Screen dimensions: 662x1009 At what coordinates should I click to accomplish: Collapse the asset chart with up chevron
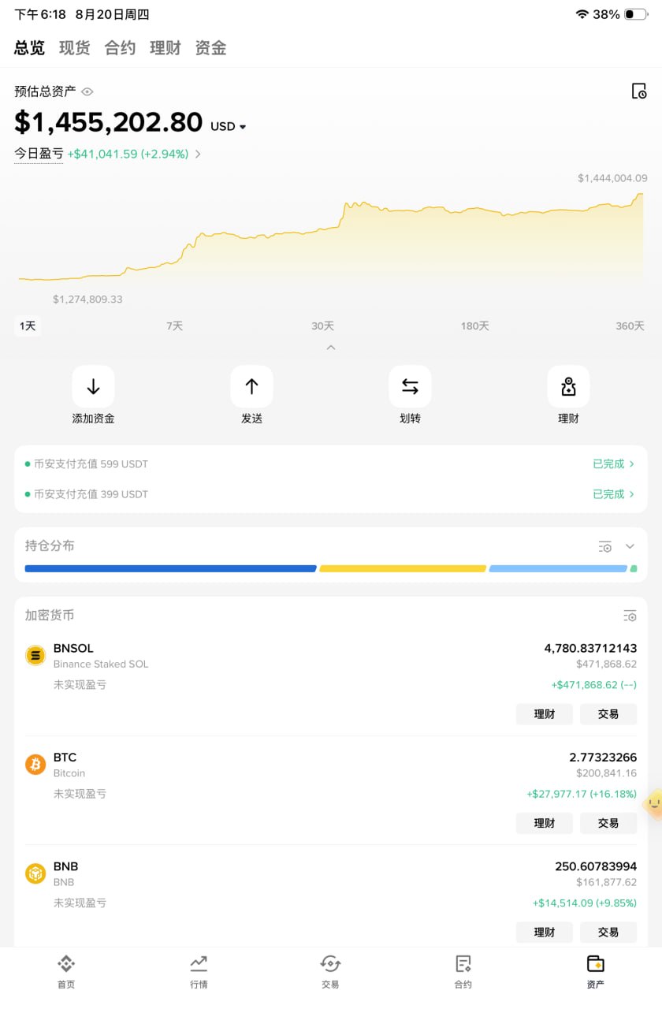click(331, 347)
